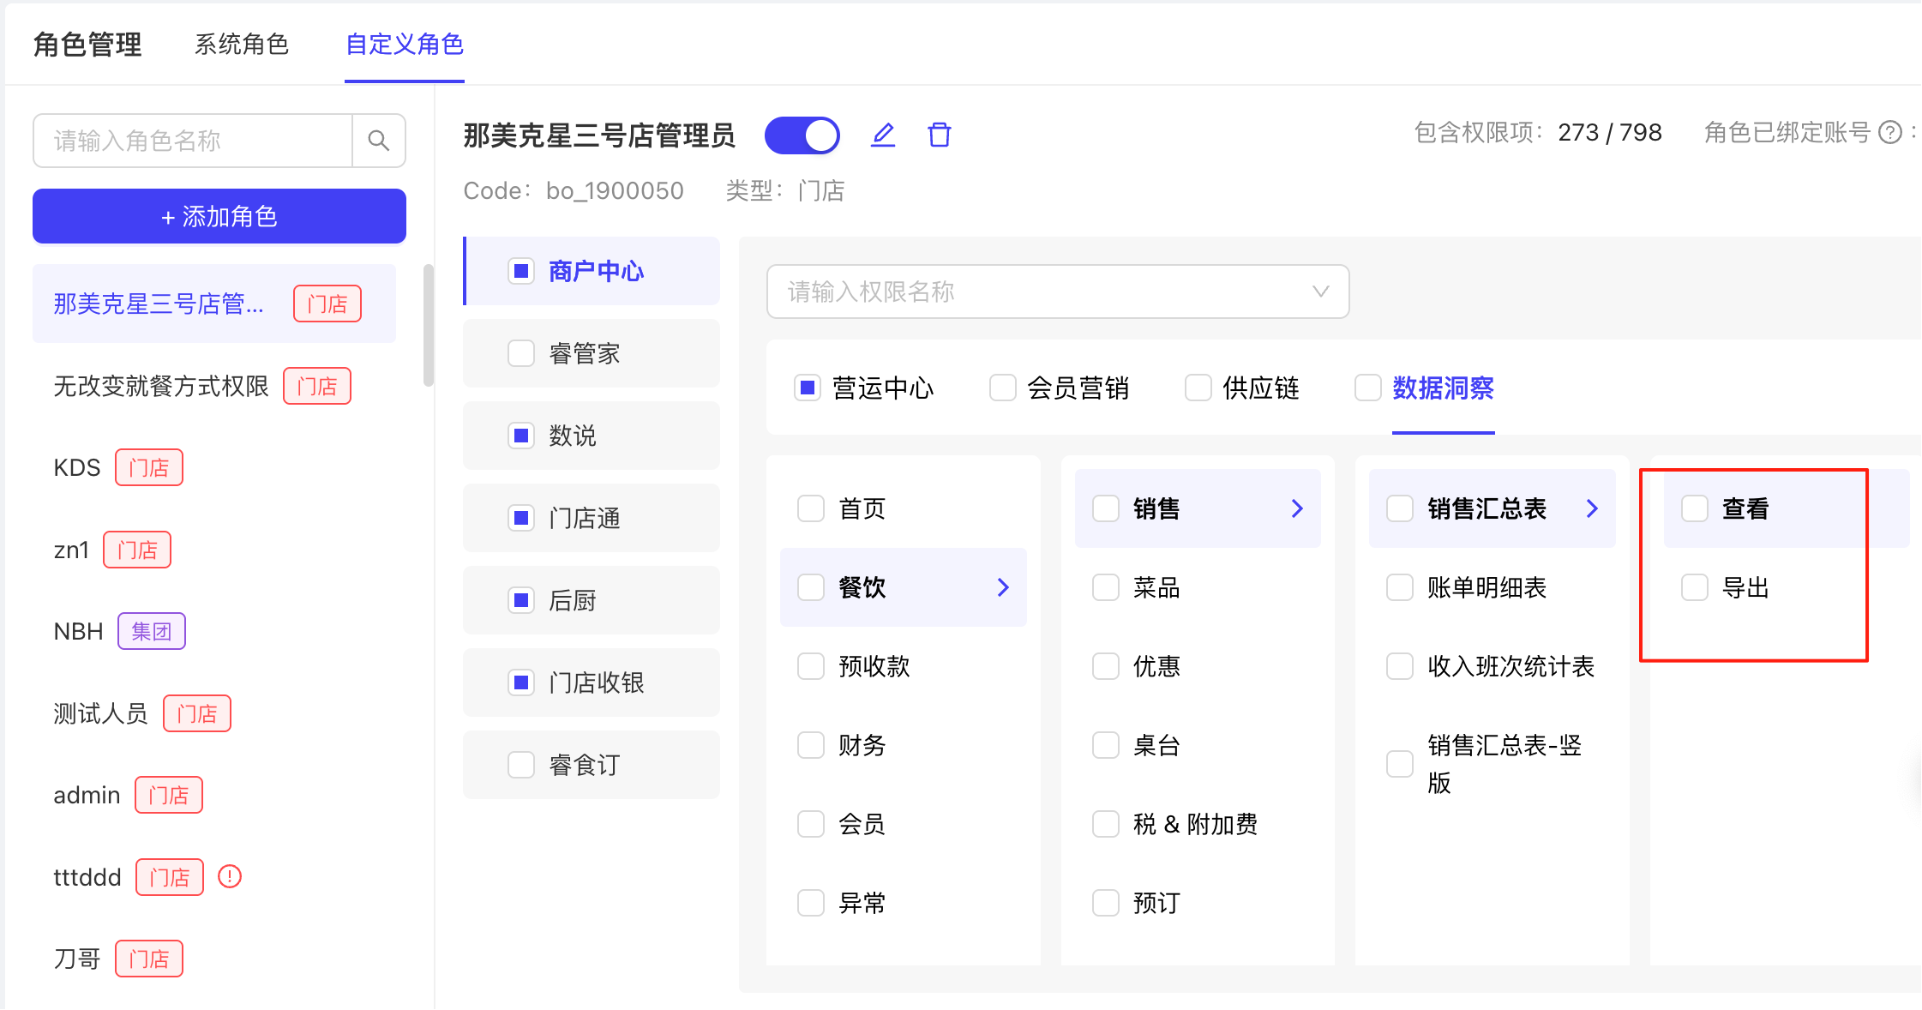Switch to the 系统角色 tab

(242, 45)
